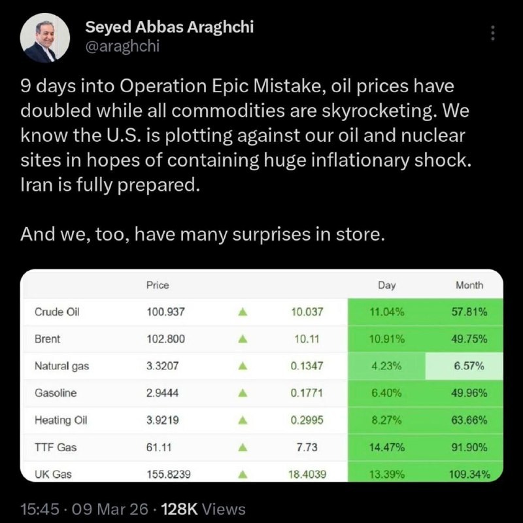Click the Price column header
Screen dimensions: 523x523
click(158, 285)
